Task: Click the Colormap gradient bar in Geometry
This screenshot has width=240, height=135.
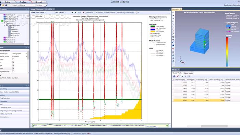Action: click(227, 52)
